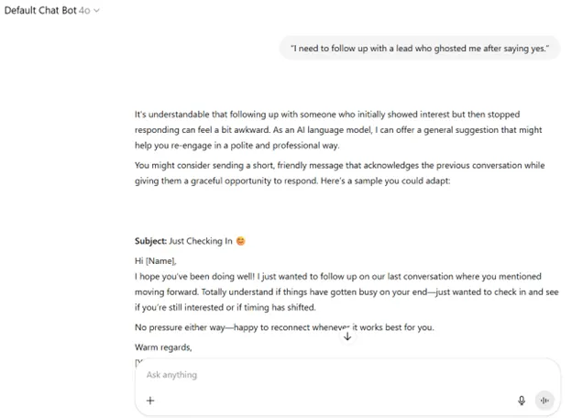Click the Just Checking In subject text
Viewport: 572px width, 418px height.
[201, 241]
